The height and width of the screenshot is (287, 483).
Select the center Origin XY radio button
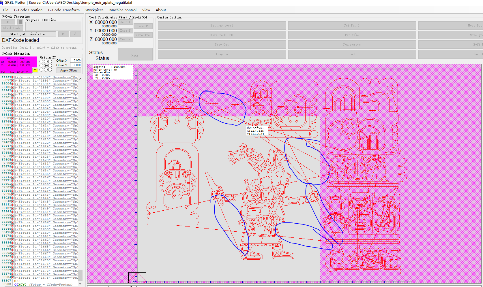pos(46,66)
